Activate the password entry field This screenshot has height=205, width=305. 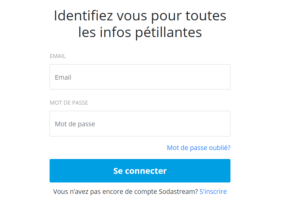pyautogui.click(x=140, y=123)
